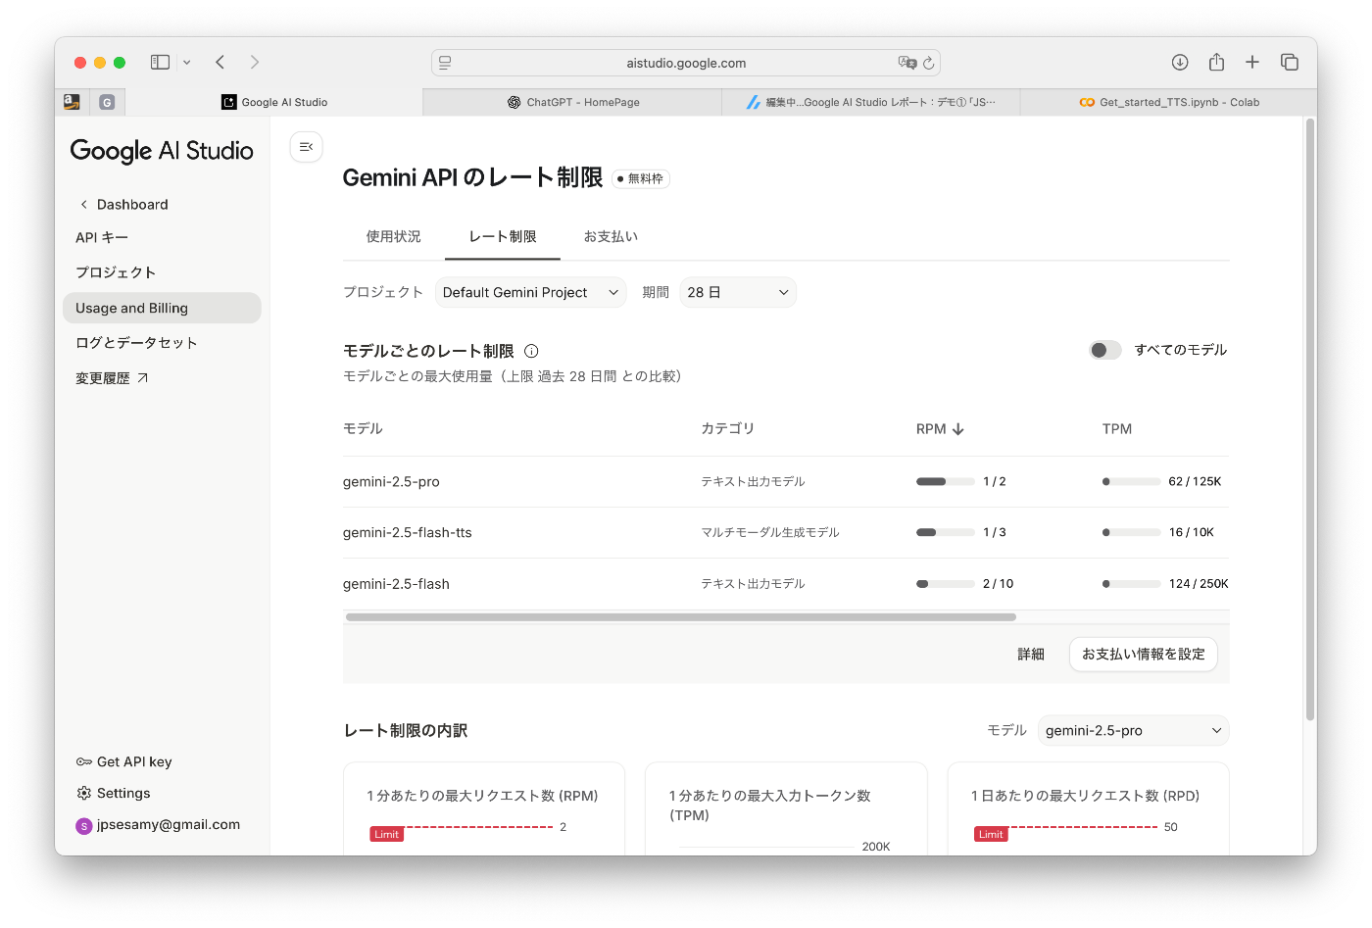1372x928 pixels.
Task: Go forward with the Safari forward arrow
Action: 255,62
